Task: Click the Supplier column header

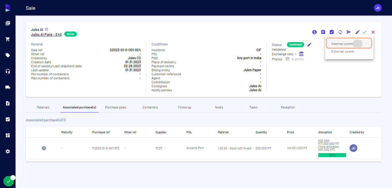Action: coord(161,132)
